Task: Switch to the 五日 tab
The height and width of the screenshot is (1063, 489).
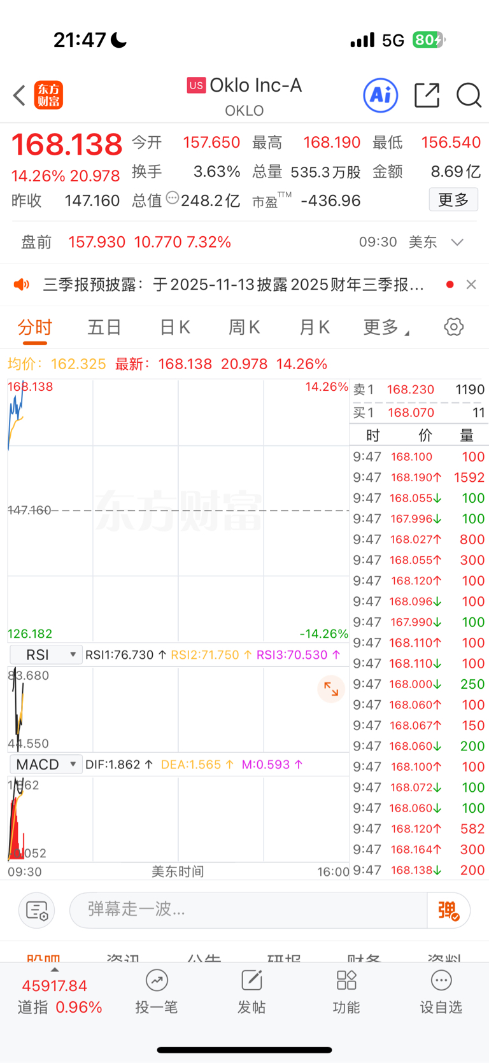Action: click(x=104, y=327)
